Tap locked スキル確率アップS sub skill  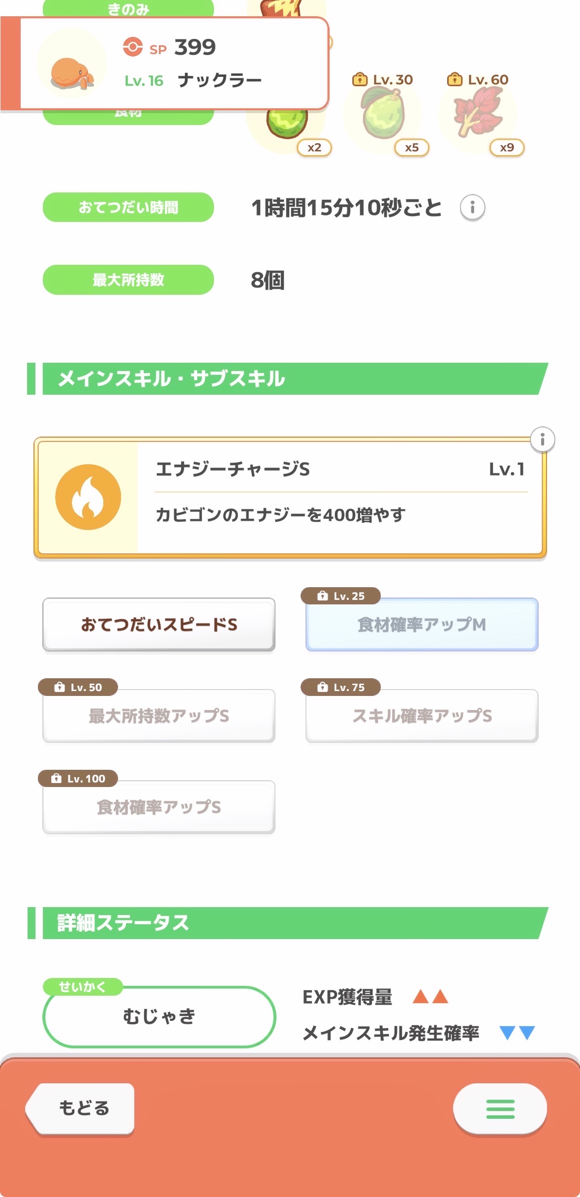[x=422, y=716]
